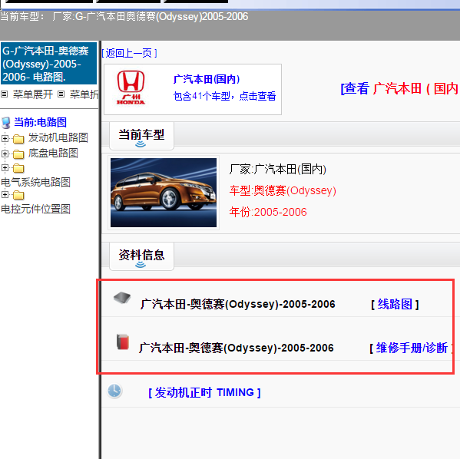
Task: Click the 当前:电路图 computer icon
Action: click(6, 123)
